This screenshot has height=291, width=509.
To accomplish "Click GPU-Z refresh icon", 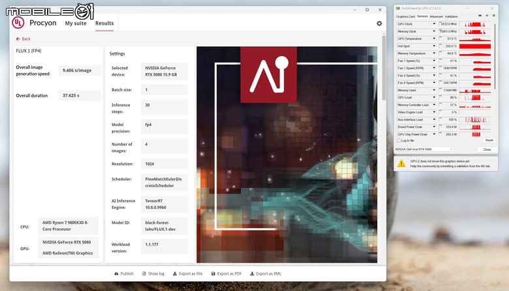I will 487,16.
